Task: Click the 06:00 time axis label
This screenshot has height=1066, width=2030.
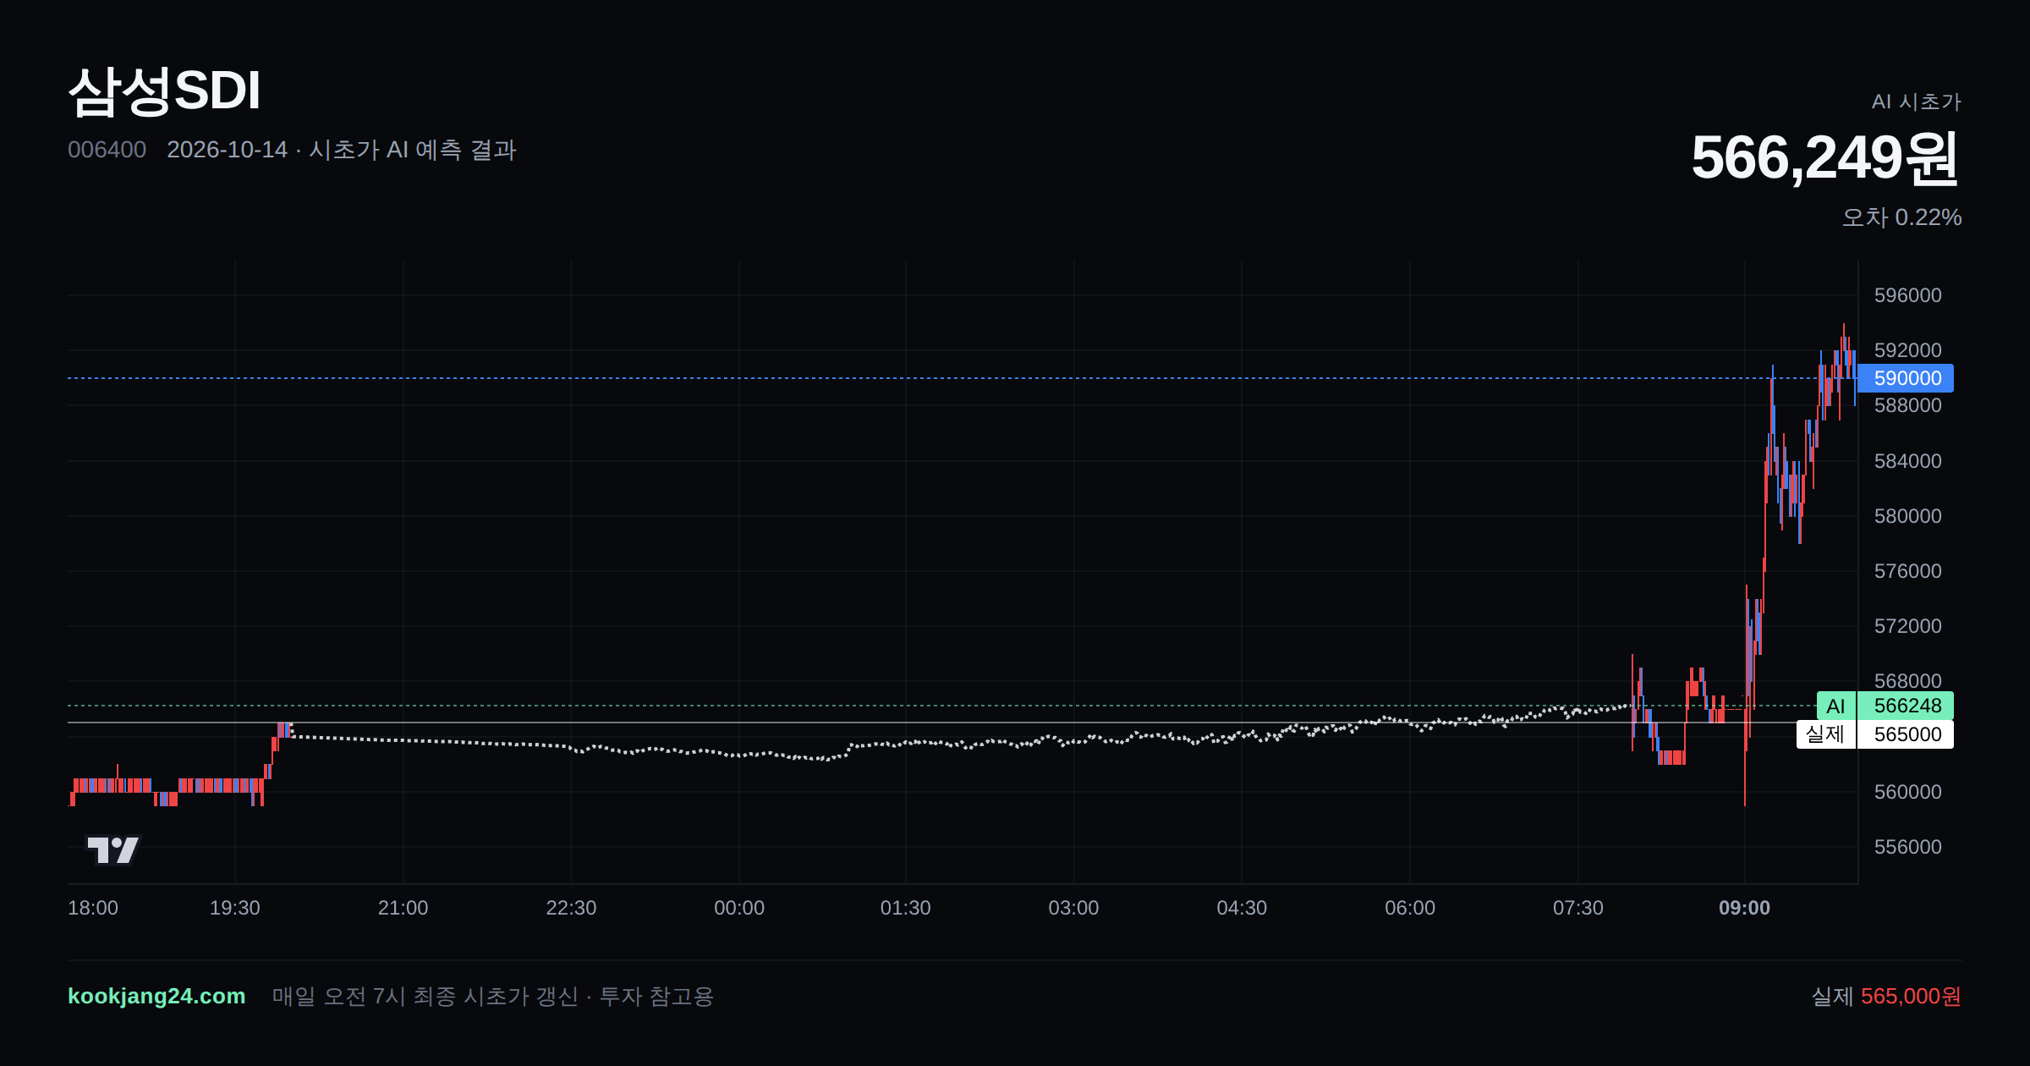Action: [x=1410, y=908]
